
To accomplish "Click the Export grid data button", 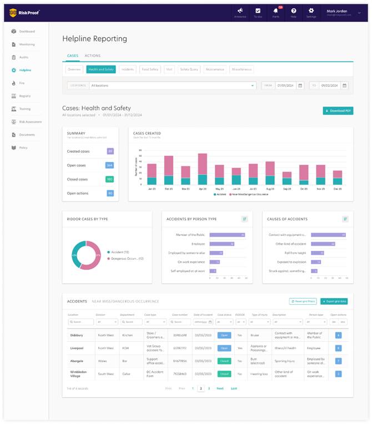I will [x=334, y=301].
